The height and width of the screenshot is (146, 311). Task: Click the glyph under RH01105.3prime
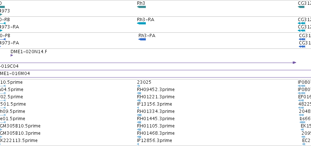click(x=139, y=130)
